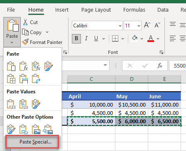186x151 pixels.
Task: Expand the Name Box dropdown arrow
Action: (x=105, y=65)
